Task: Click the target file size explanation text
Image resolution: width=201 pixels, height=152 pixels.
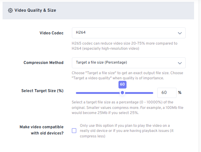Action: tap(127, 107)
